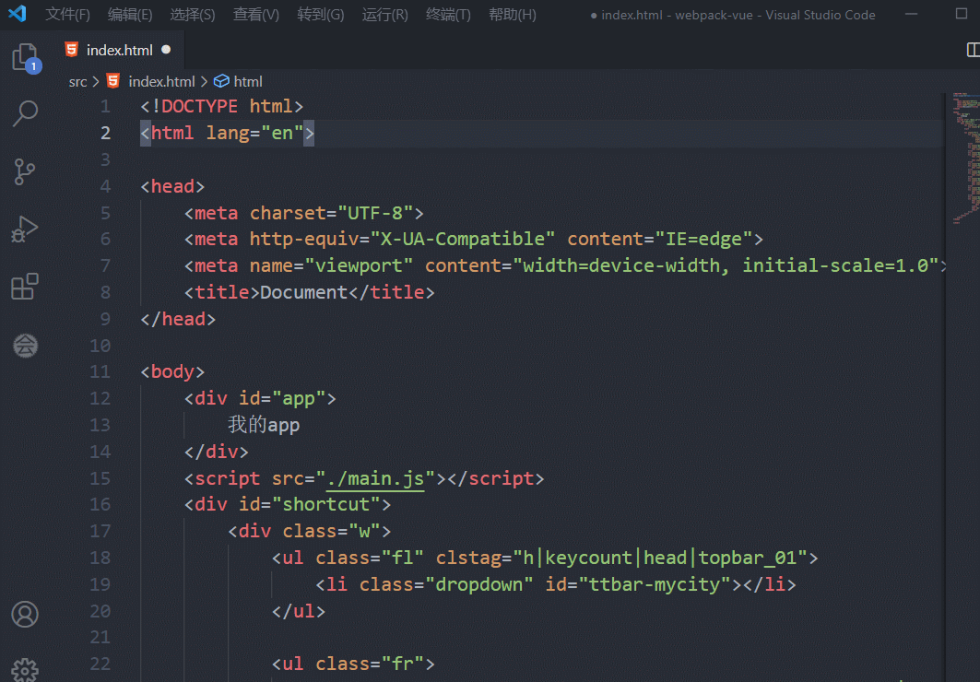The image size is (980, 682).
Task: Select the index.html editor tab
Action: 119,50
